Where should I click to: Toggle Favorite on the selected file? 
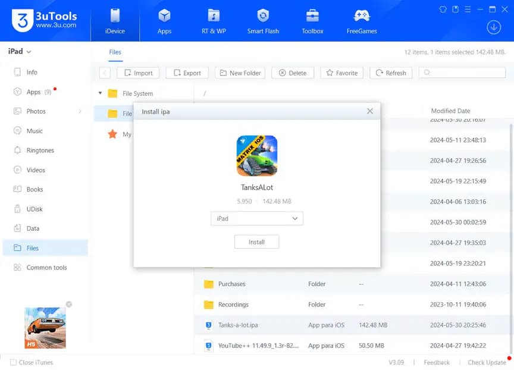[341, 73]
